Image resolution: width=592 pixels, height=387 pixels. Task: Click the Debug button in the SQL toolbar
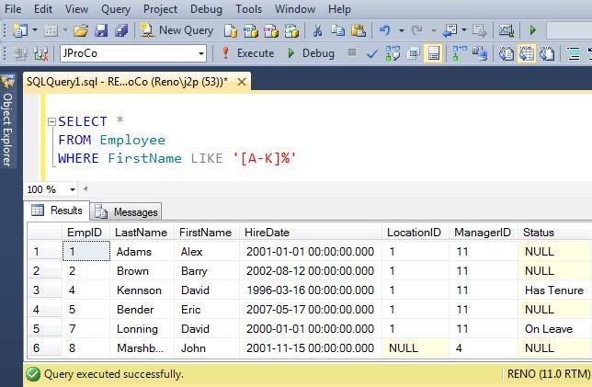(x=311, y=53)
